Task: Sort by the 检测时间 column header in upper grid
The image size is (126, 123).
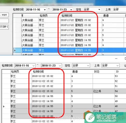Action: 67,16
